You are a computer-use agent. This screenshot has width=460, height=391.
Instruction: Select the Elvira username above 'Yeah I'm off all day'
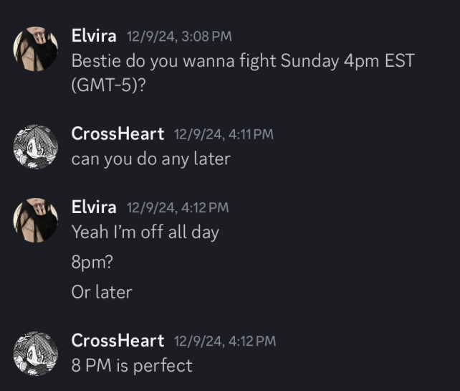(x=94, y=207)
